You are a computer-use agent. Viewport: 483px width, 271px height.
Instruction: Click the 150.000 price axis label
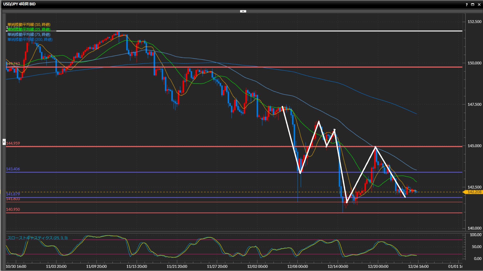coord(474,63)
